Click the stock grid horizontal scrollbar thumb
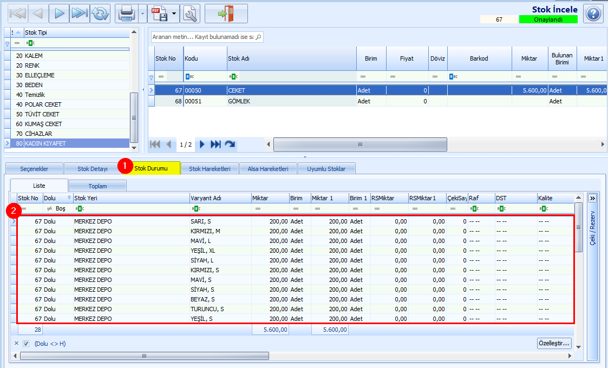608x368 pixels. click(360, 144)
